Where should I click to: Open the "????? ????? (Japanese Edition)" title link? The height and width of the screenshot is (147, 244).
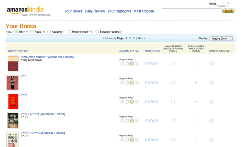(x=43, y=133)
